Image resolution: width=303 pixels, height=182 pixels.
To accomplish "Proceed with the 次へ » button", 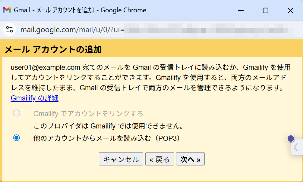I will 190,159.
